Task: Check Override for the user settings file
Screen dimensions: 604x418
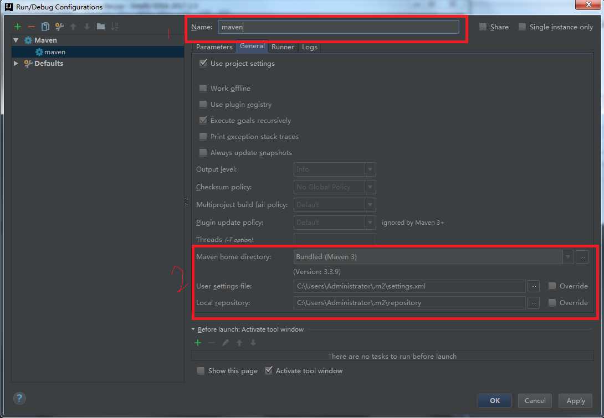Action: click(x=552, y=286)
